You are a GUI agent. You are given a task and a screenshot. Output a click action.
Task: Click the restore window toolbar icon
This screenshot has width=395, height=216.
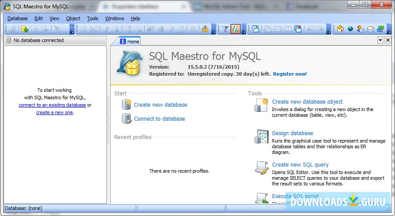click(256, 29)
